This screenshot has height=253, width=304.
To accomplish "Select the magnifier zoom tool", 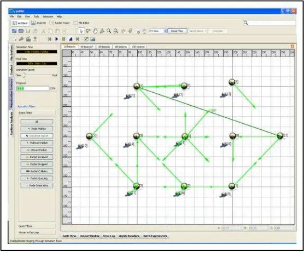I will [x=109, y=31].
